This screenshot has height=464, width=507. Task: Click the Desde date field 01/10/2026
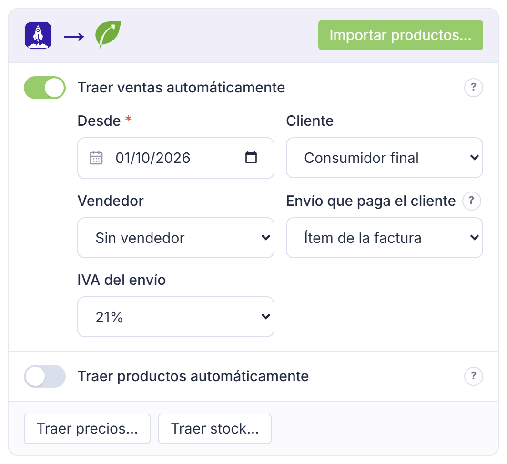point(175,158)
